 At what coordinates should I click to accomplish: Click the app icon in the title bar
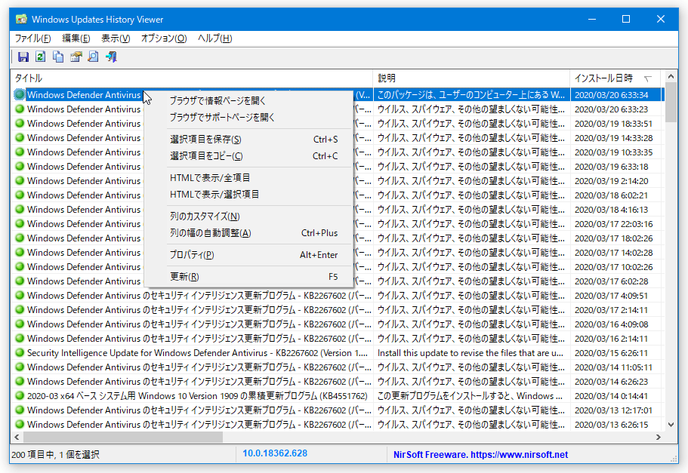tap(21, 20)
